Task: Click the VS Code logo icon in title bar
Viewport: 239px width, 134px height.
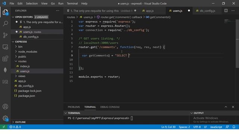Action: pos(4,3)
